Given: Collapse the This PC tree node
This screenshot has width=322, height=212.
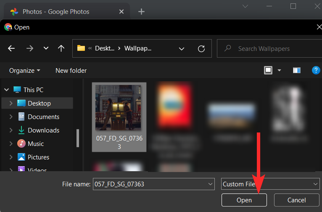Looking at the screenshot, I should tap(7, 90).
